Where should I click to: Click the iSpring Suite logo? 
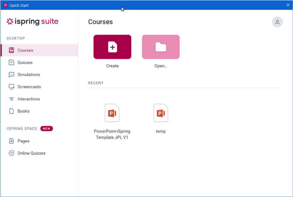point(33,22)
